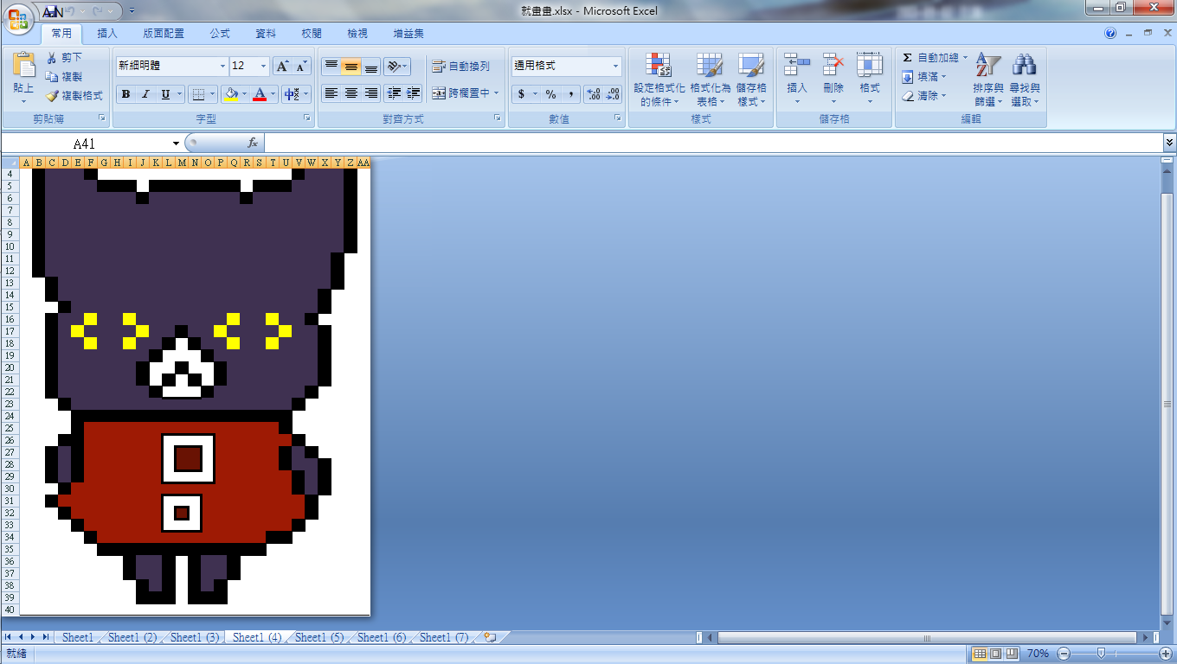Viewport: 1177px width, 664px height.
Task: Select the Sheet1 (5) worksheet tab
Action: [x=319, y=637]
